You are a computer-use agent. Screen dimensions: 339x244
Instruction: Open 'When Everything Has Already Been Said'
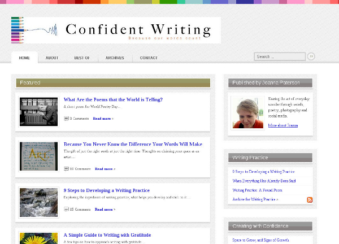(x=264, y=181)
